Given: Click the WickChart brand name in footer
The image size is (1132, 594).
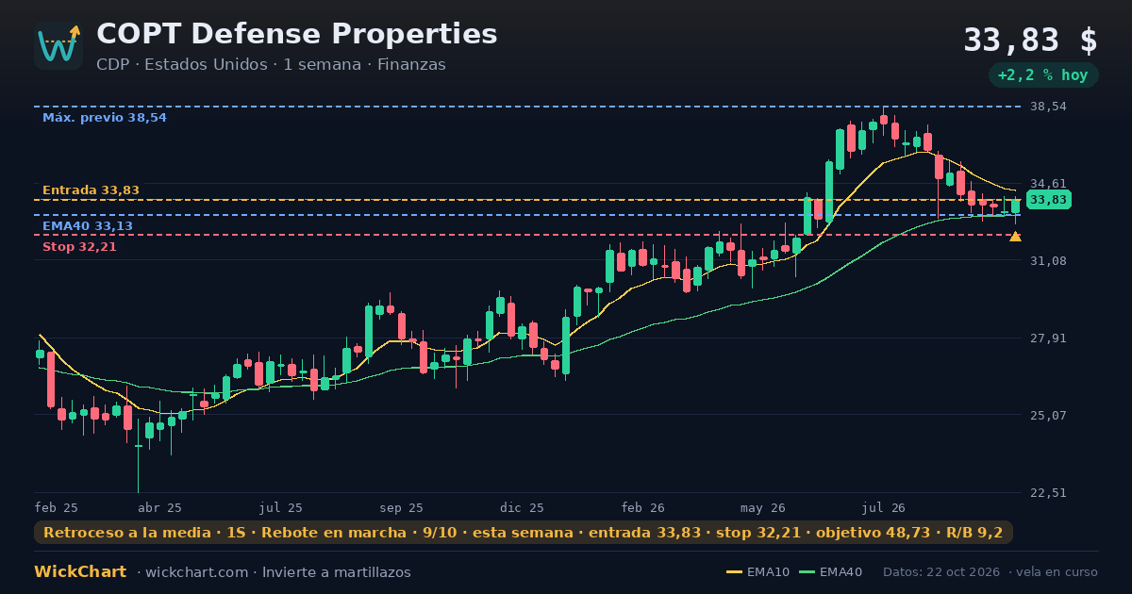Looking at the screenshot, I should 80,572.
